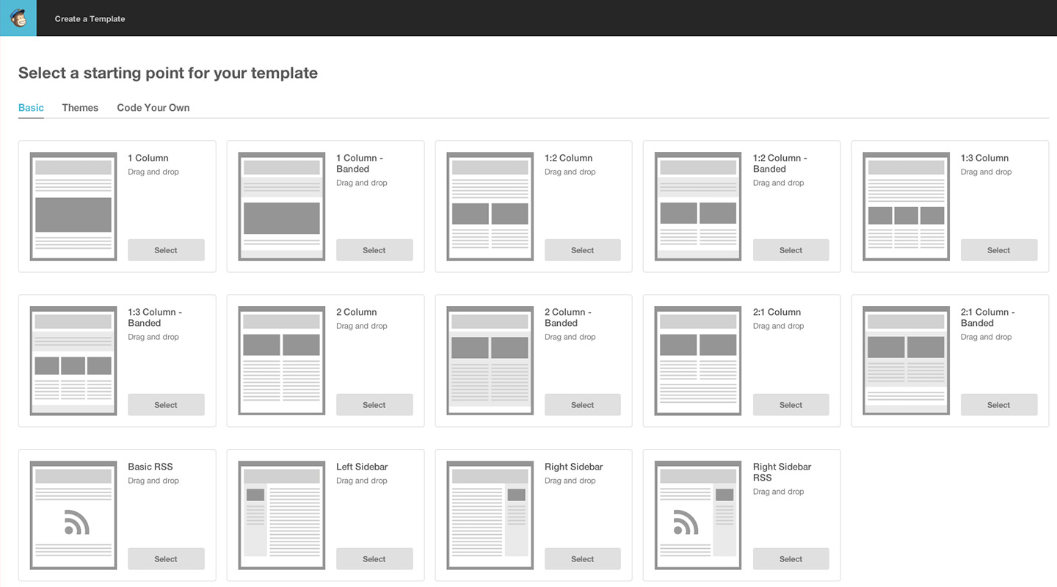Click the 1 Column layout preview icon
Image resolution: width=1057 pixels, height=587 pixels.
[73, 206]
